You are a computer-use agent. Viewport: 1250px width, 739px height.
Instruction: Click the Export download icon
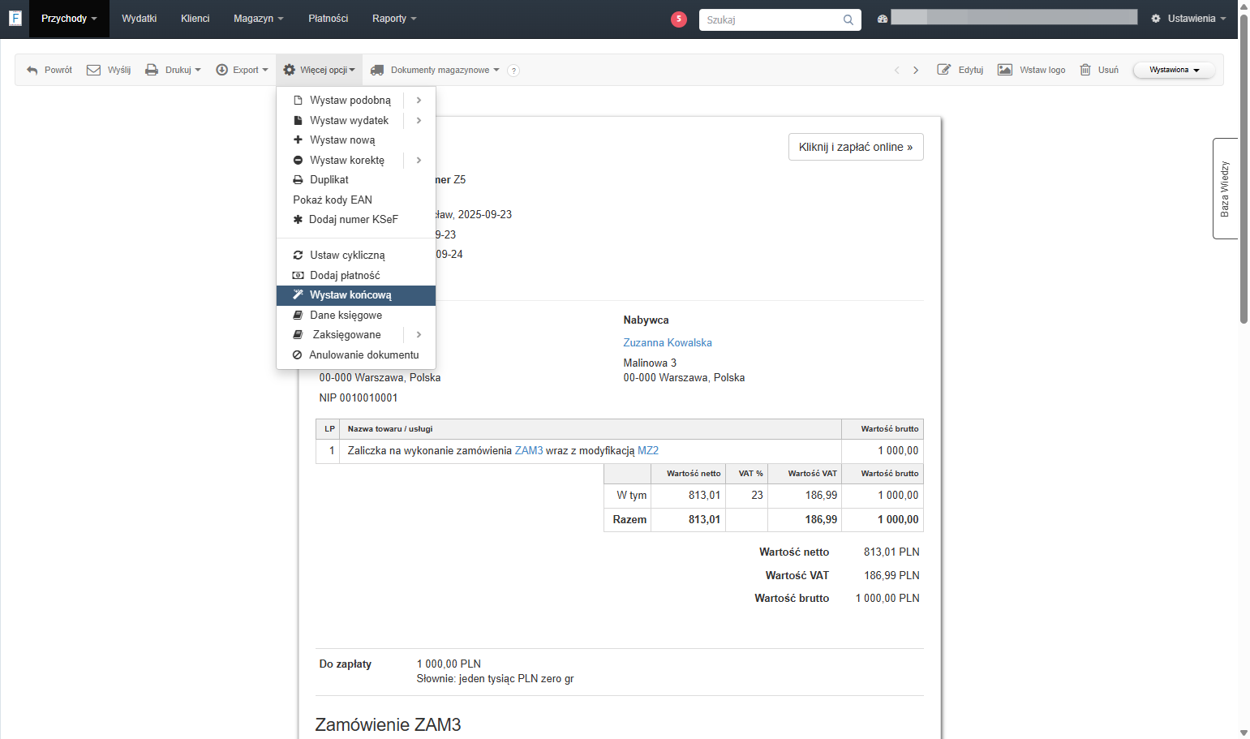point(221,70)
